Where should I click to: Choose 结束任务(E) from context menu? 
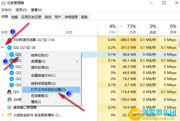pyautogui.click(x=51, y=55)
